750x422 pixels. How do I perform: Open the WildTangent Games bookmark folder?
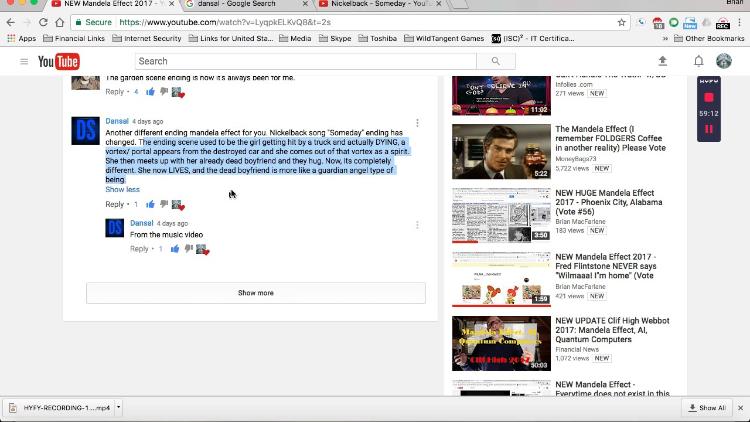coord(444,39)
